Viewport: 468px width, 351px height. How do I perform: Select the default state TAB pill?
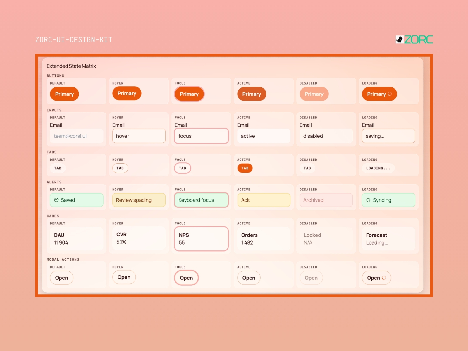click(58, 168)
